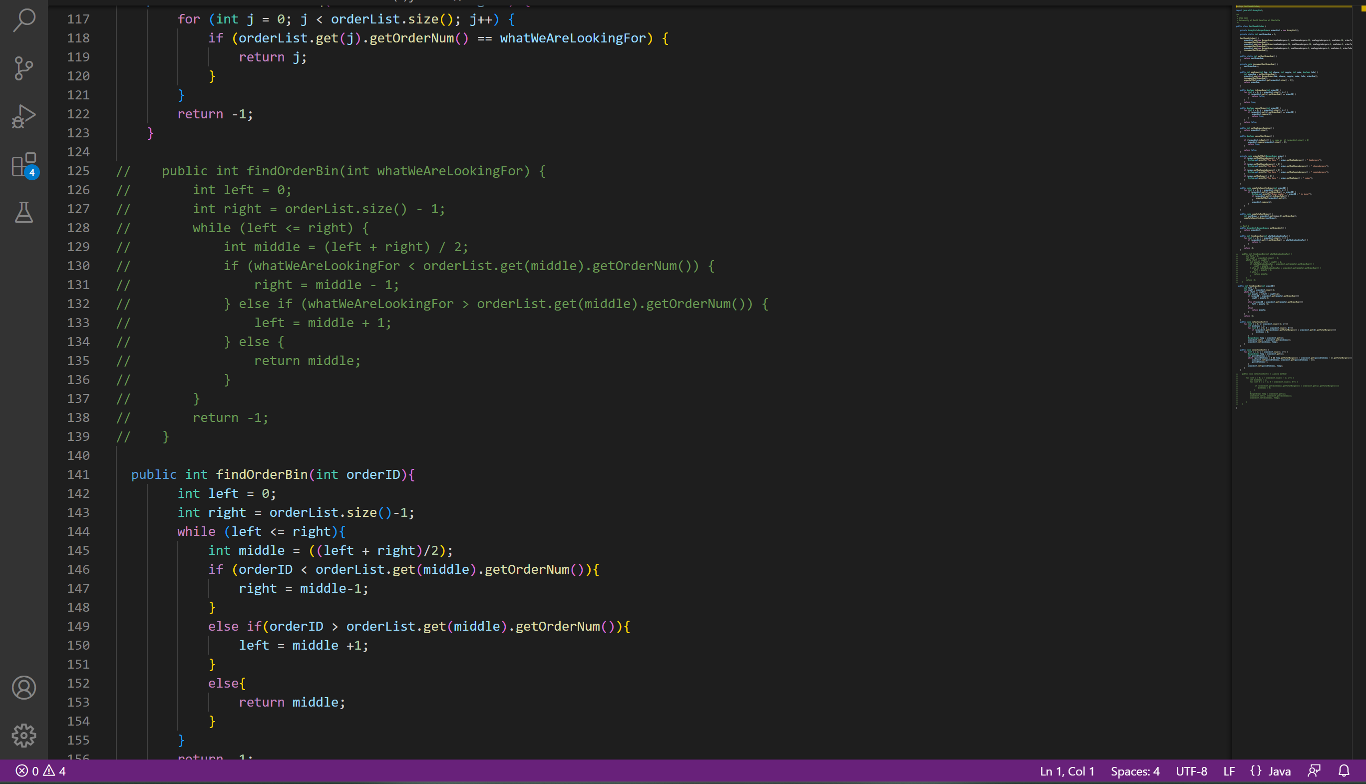Open the Source Control panel
Viewport: 1366px width, 784px height.
(x=23, y=68)
